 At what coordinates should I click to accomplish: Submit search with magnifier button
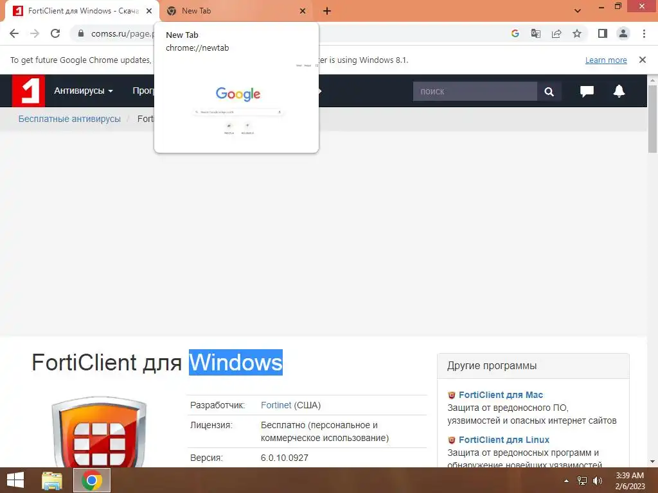pos(549,91)
